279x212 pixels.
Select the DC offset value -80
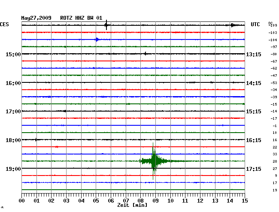click(x=274, y=54)
